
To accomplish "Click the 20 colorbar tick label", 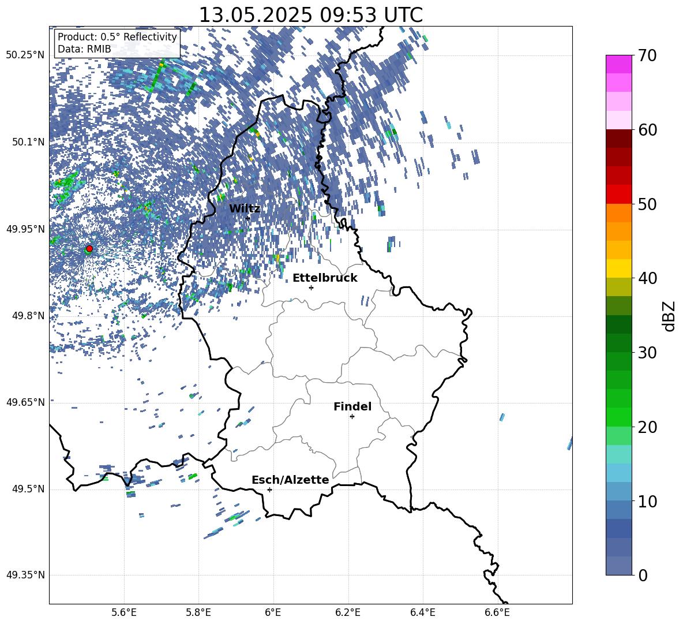I will (647, 427).
